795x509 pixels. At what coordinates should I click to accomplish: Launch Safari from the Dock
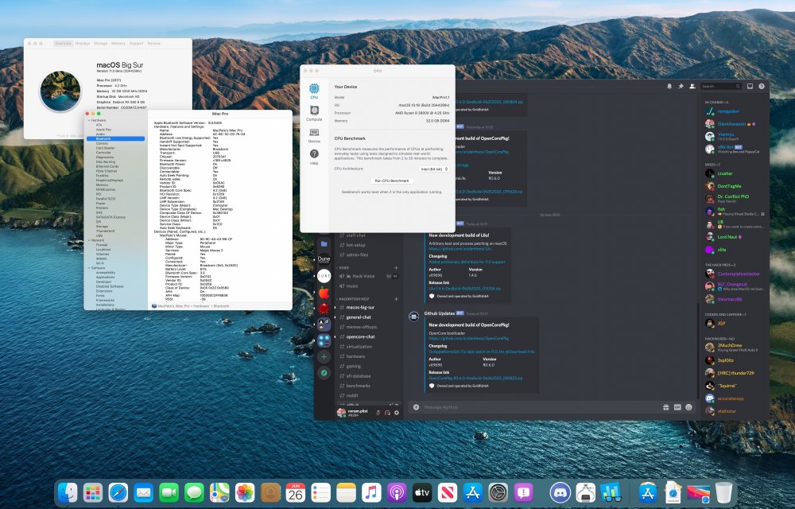pyautogui.click(x=118, y=492)
